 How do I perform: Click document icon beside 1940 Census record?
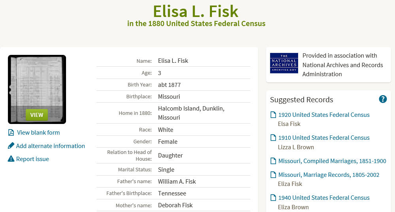(273, 198)
